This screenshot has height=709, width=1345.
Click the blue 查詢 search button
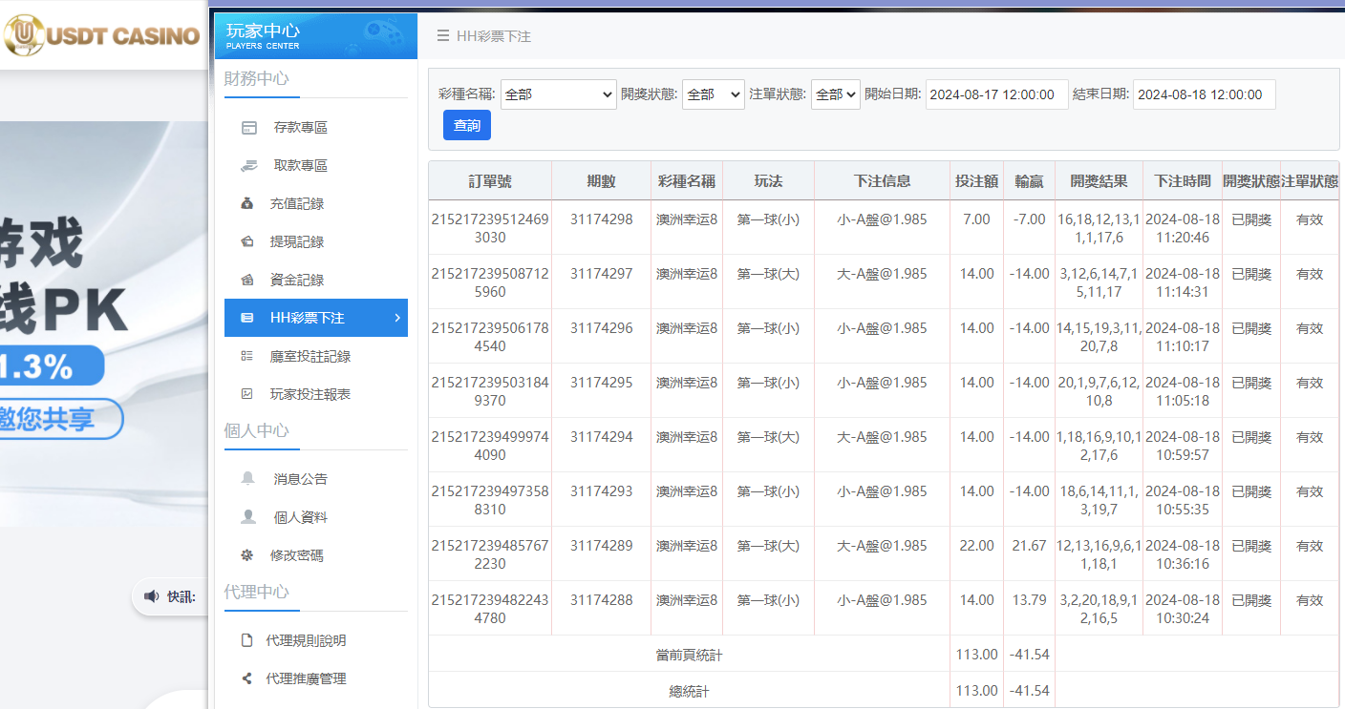point(467,125)
